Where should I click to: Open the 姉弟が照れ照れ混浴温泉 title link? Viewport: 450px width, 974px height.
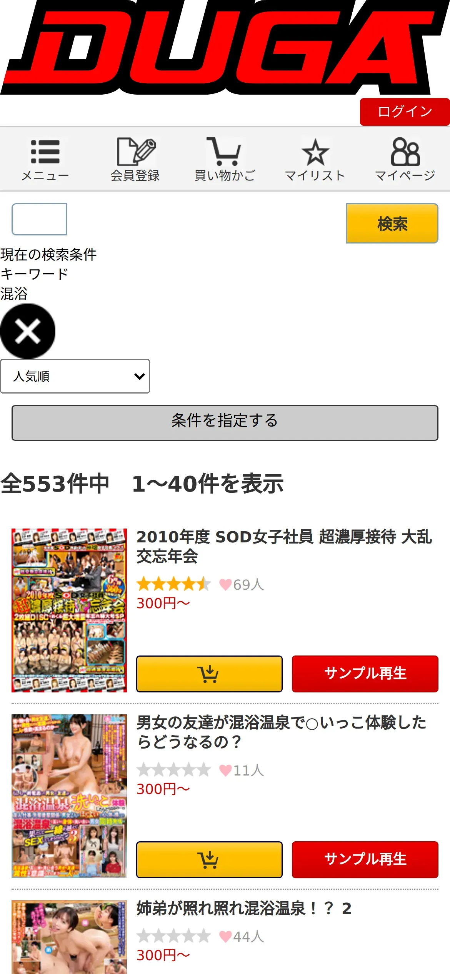point(244,909)
